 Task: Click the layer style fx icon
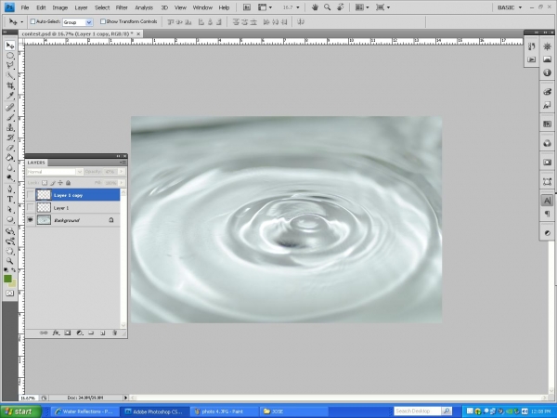[56, 333]
